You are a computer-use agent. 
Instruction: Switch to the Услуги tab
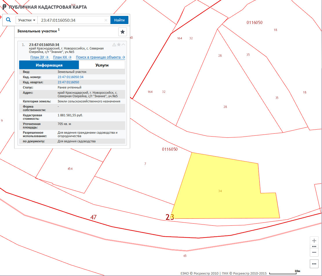[102, 65]
